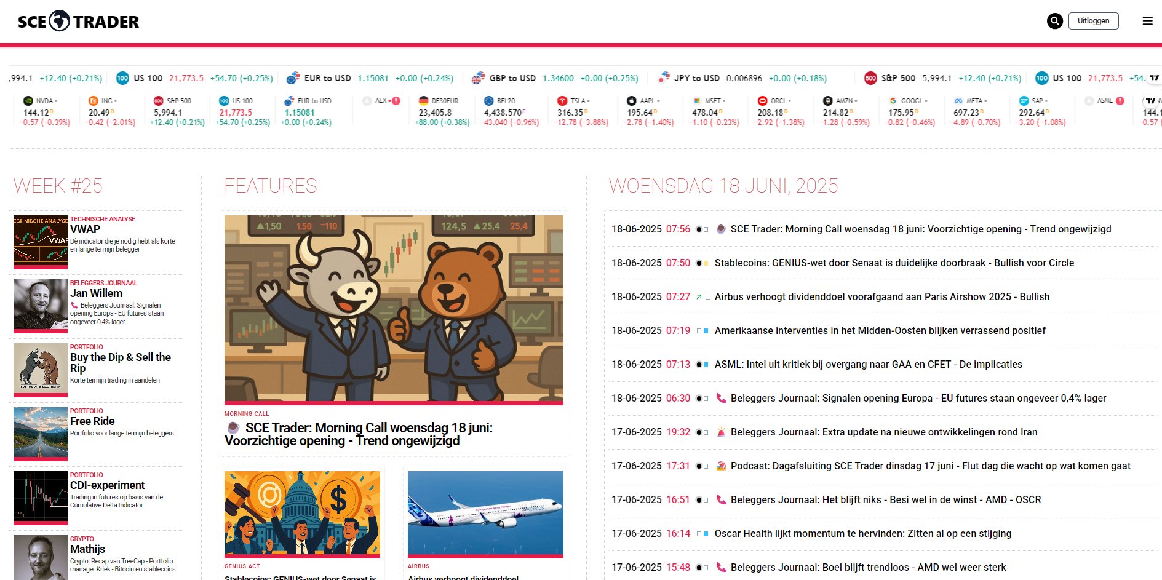This screenshot has height=580, width=1162.
Task: Click the META price 697.23
Action: click(966, 113)
